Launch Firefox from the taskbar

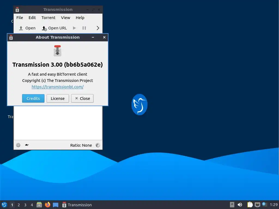coord(47,205)
